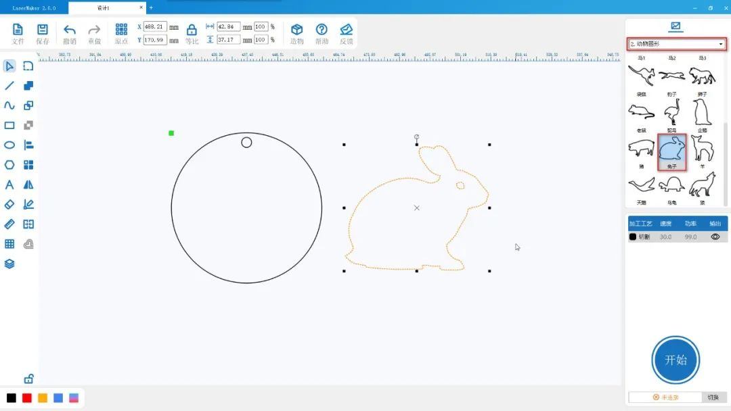
Task: Select the ellipse drawing tool
Action: coord(9,145)
